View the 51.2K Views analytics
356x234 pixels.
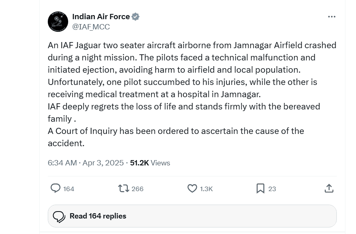(x=150, y=163)
